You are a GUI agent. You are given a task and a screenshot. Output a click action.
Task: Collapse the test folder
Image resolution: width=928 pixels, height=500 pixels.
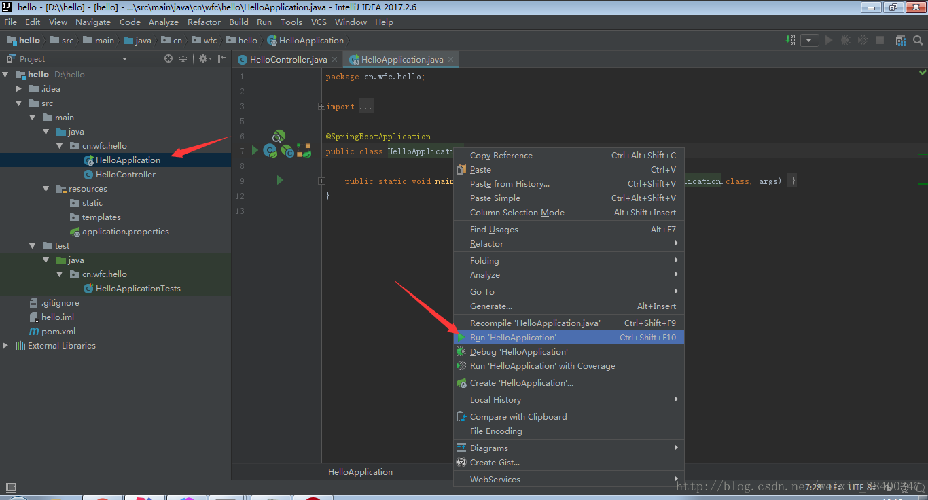pyautogui.click(x=33, y=246)
